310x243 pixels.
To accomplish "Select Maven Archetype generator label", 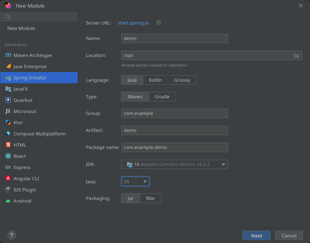I will (33, 55).
